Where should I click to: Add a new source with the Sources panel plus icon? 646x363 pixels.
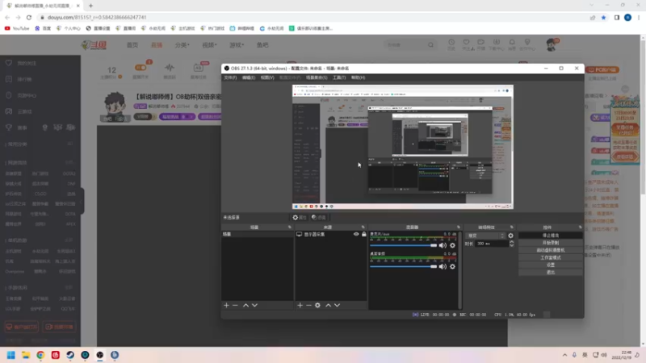(x=300, y=306)
